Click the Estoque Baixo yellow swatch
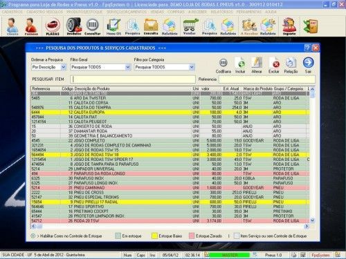This screenshot has width=346, height=259. [154, 236]
